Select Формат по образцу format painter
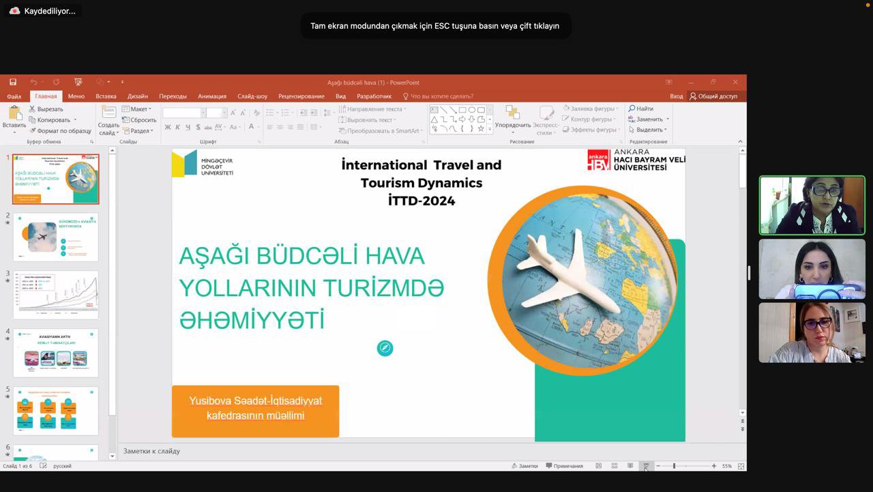The width and height of the screenshot is (873, 492). [x=60, y=131]
